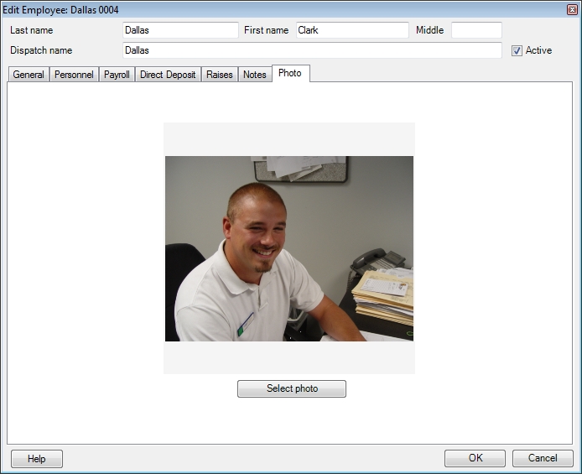Focus the Last name field

pyautogui.click(x=180, y=30)
